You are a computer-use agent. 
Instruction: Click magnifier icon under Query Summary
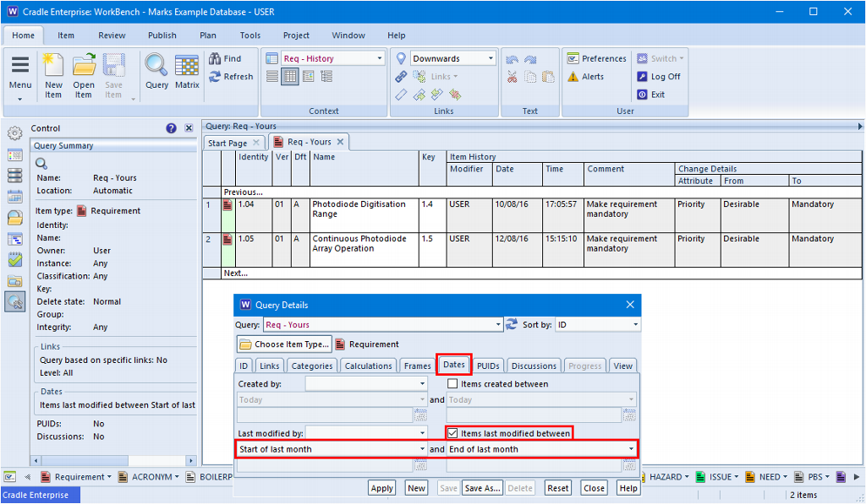tap(41, 163)
